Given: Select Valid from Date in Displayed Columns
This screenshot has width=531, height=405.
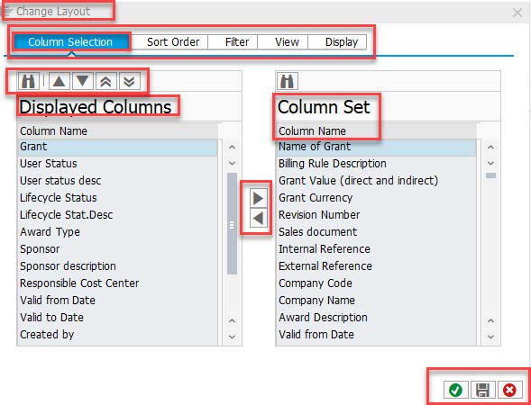Looking at the screenshot, I should point(117,301).
